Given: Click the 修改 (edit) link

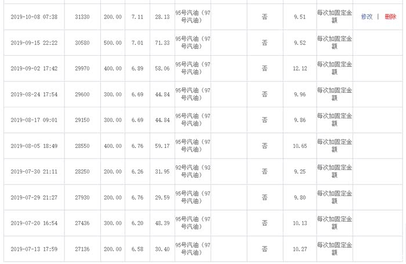Looking at the screenshot, I should pos(367,17).
